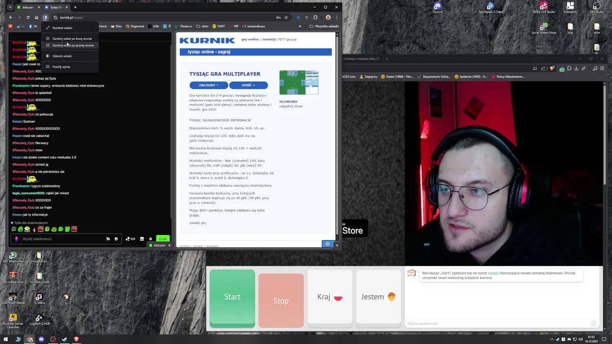The width and height of the screenshot is (612, 344).
Task: Open the 'zasady' link in the notice
Action: click(493, 273)
